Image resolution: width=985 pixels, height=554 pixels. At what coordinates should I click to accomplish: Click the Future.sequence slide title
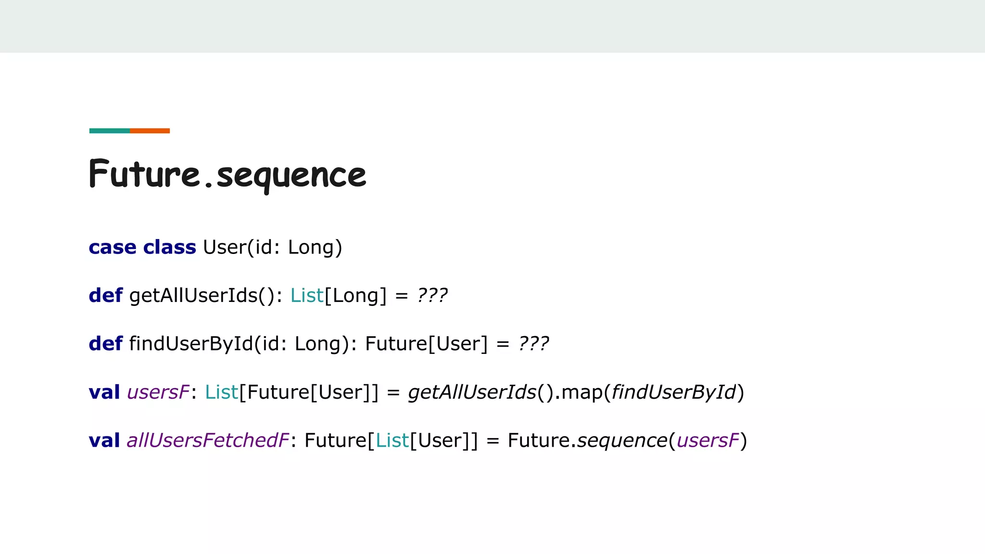click(227, 174)
